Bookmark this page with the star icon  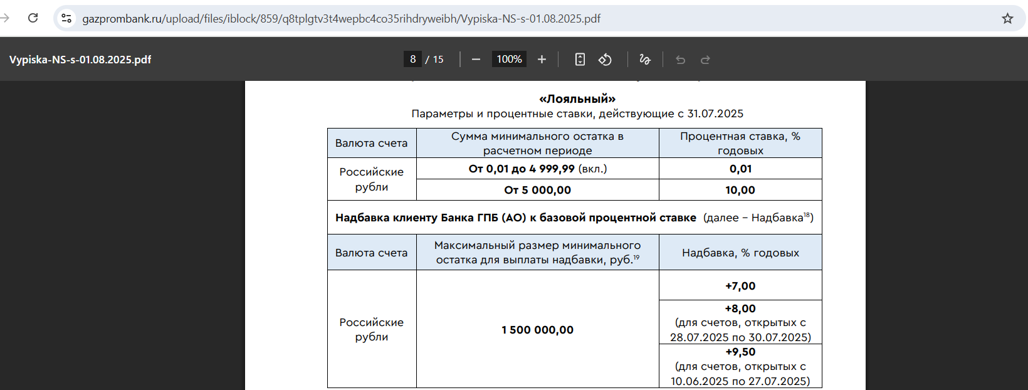1007,18
